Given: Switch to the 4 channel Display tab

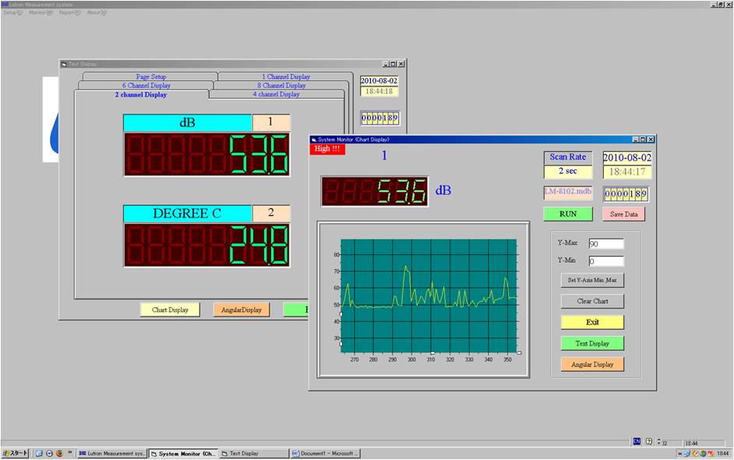Looking at the screenshot, I should pos(276,94).
